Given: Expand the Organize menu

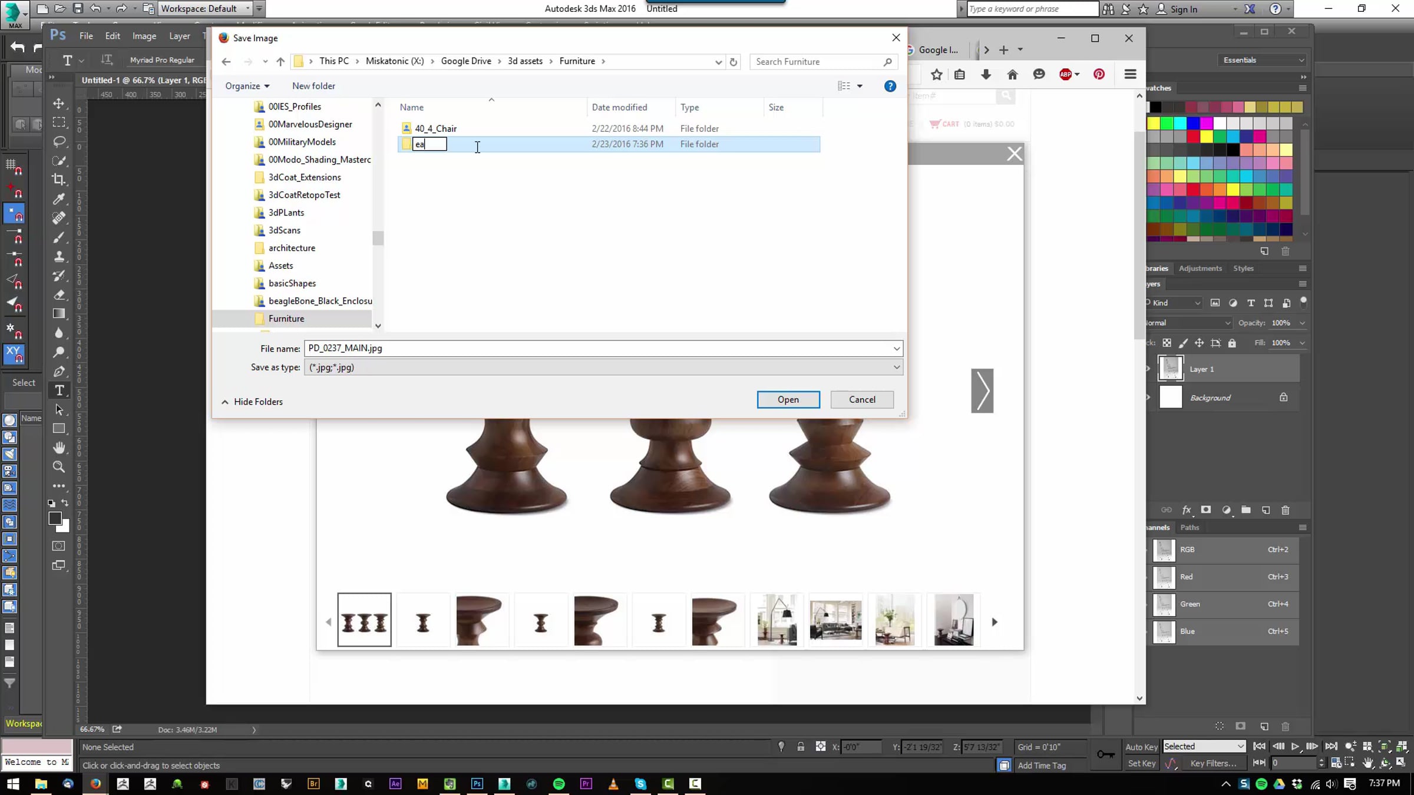Looking at the screenshot, I should tap(247, 86).
